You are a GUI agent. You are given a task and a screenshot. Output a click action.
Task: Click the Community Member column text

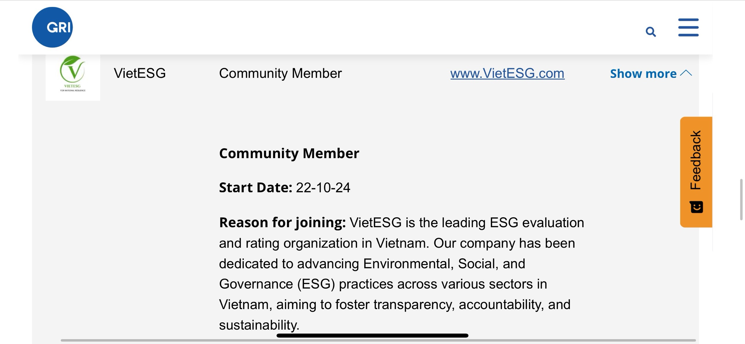[x=280, y=73]
